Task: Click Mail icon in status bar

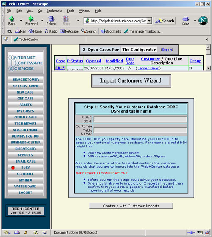Action: pyautogui.click(x=17, y=232)
